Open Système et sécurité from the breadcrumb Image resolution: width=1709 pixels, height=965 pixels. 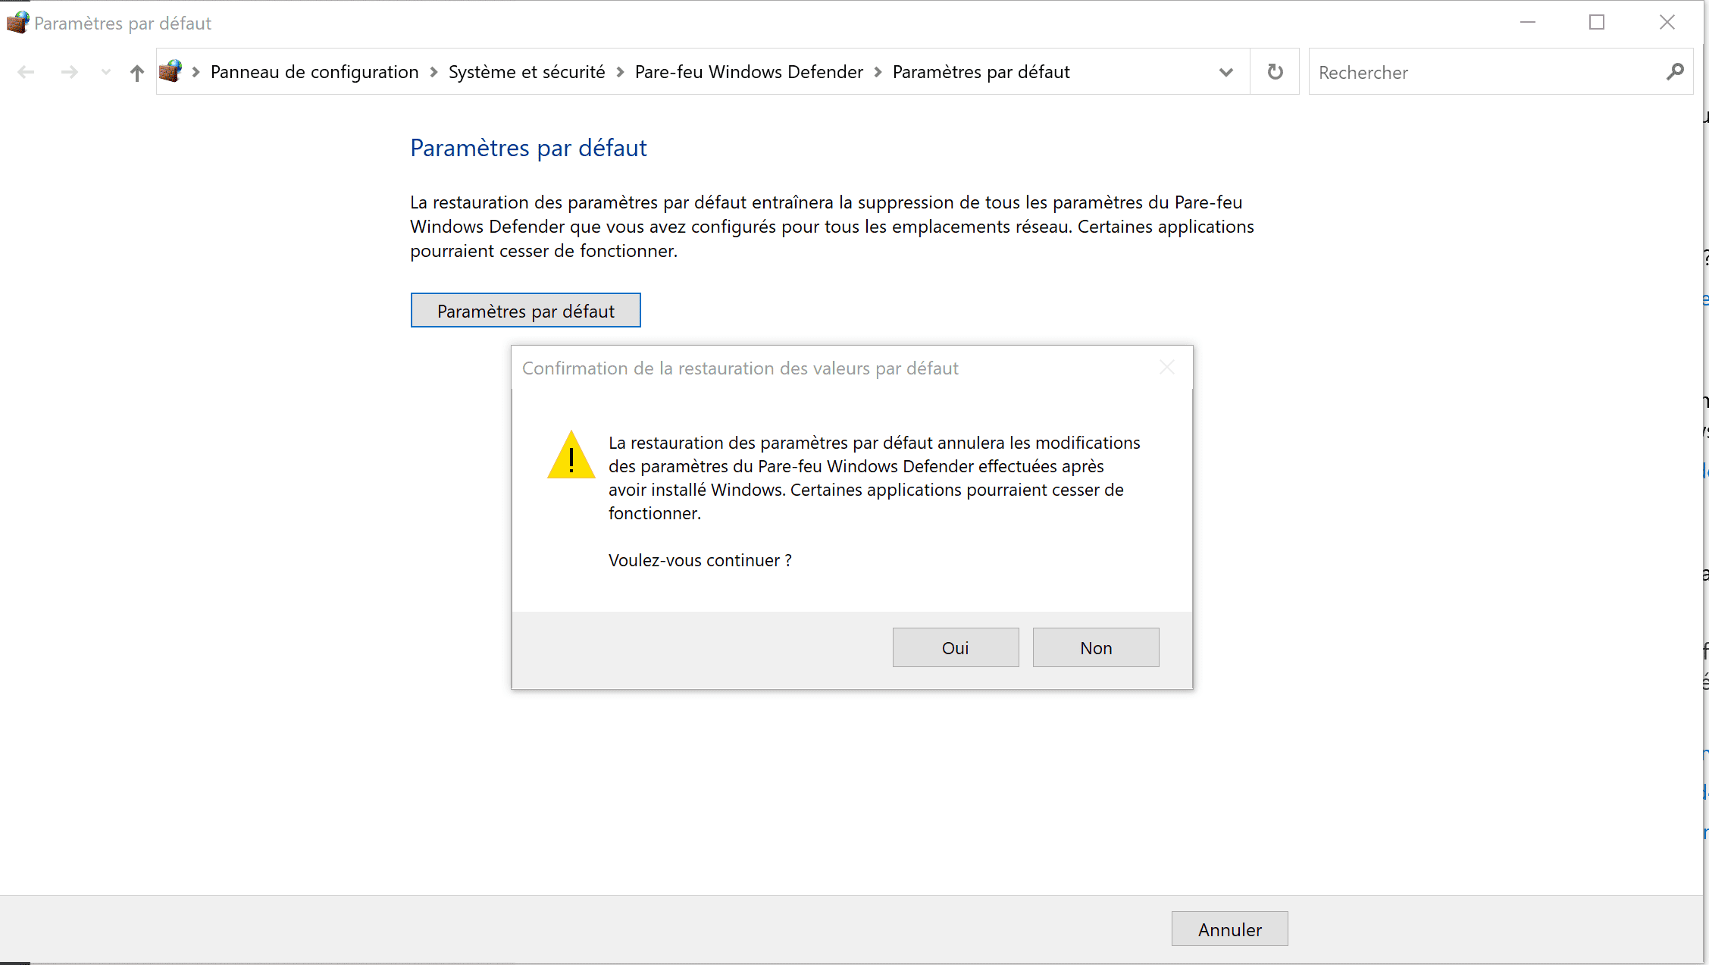527,71
